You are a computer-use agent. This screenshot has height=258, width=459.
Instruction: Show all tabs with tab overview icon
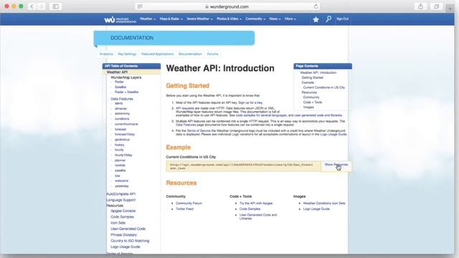[437, 6]
